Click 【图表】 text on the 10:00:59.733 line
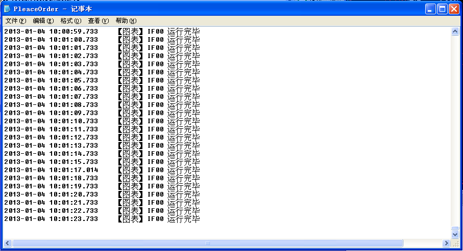 pyautogui.click(x=130, y=32)
